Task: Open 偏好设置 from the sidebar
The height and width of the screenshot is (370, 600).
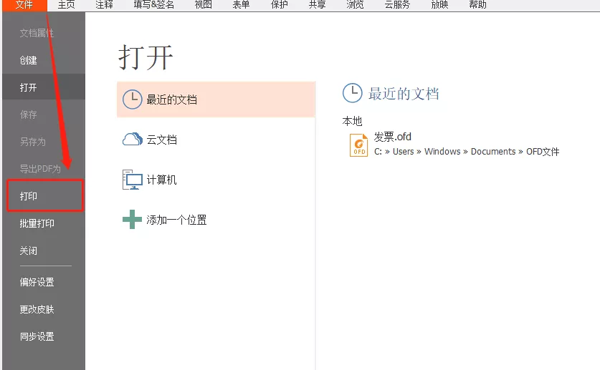Action: [x=37, y=282]
